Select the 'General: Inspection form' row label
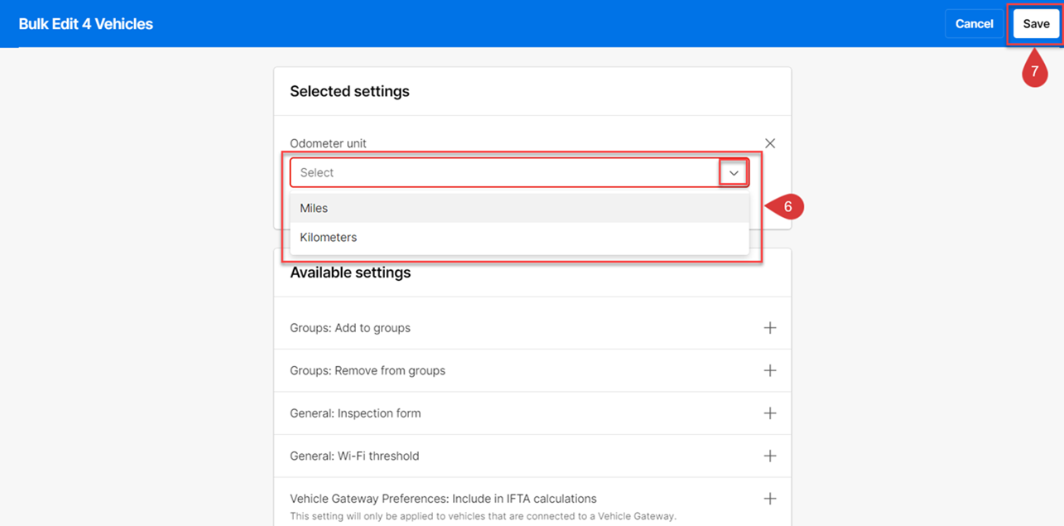 point(355,413)
